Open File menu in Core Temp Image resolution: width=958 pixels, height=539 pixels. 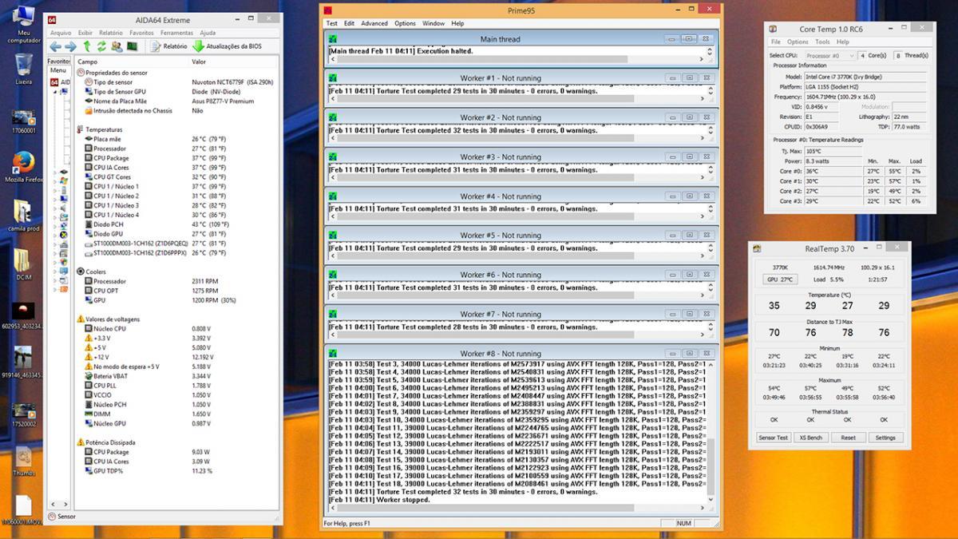(775, 42)
